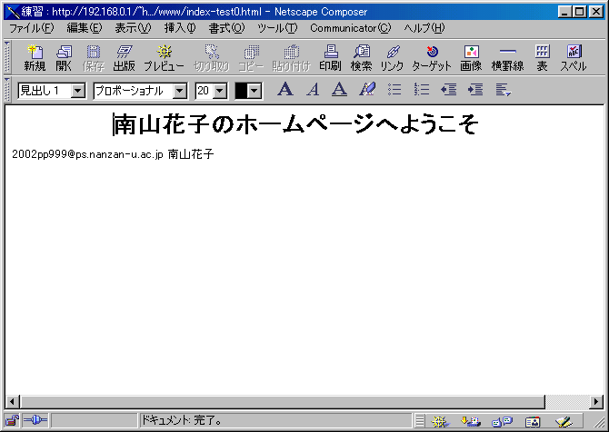Insert a table with the 表 icon

coord(543,58)
